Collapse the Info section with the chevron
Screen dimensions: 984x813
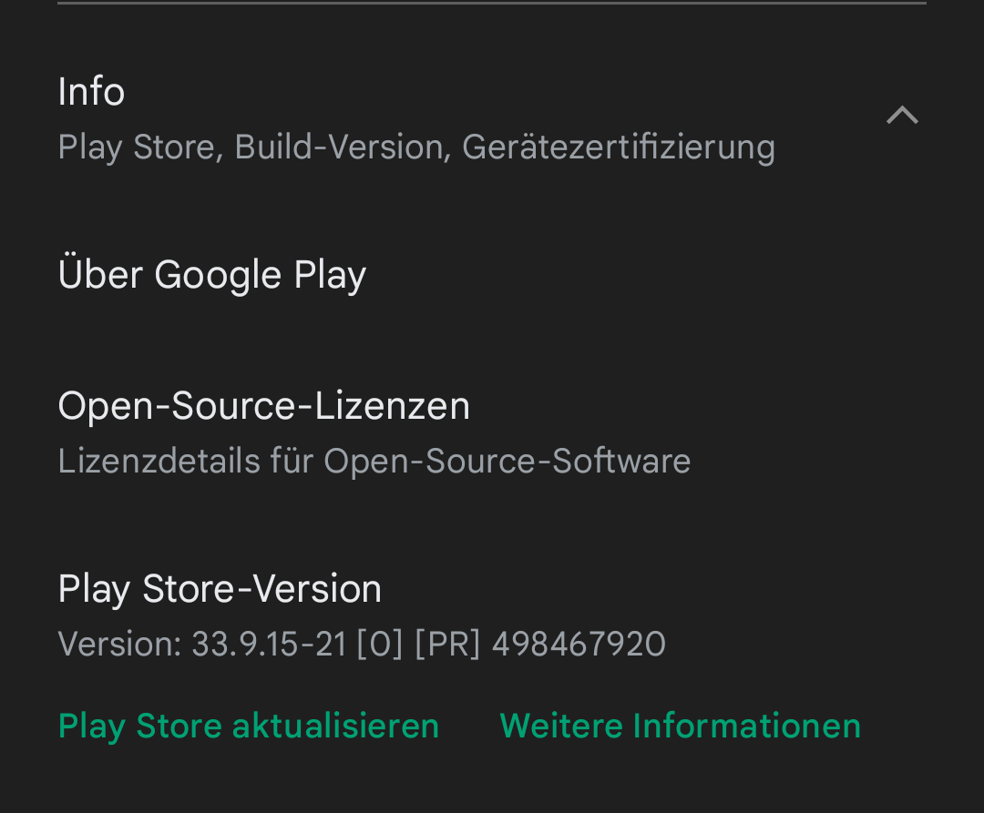902,116
